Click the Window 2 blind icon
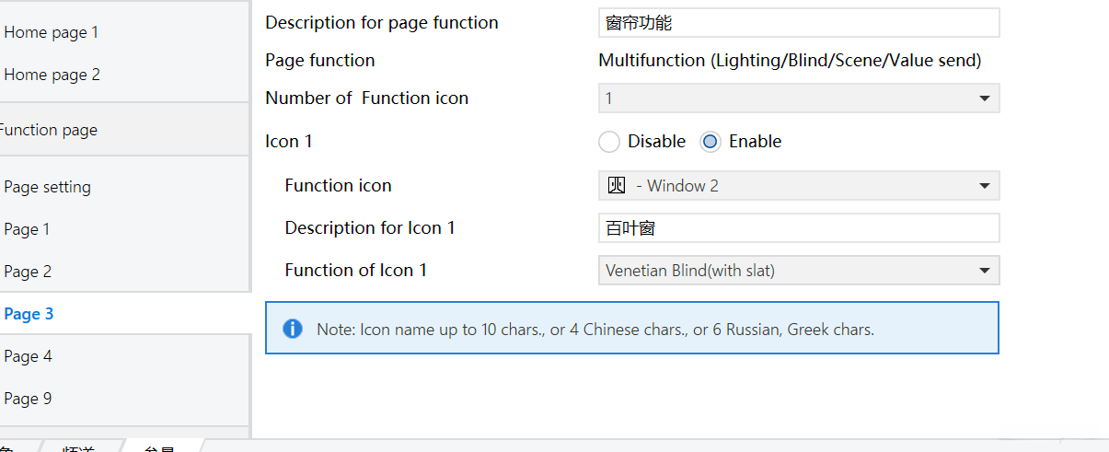 [617, 185]
